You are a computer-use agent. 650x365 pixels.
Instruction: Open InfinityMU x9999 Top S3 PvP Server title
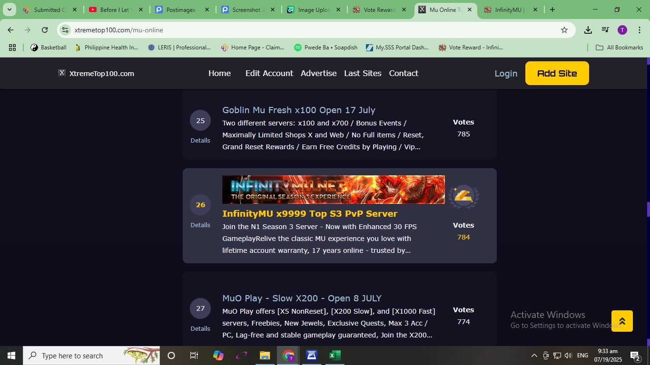310,213
